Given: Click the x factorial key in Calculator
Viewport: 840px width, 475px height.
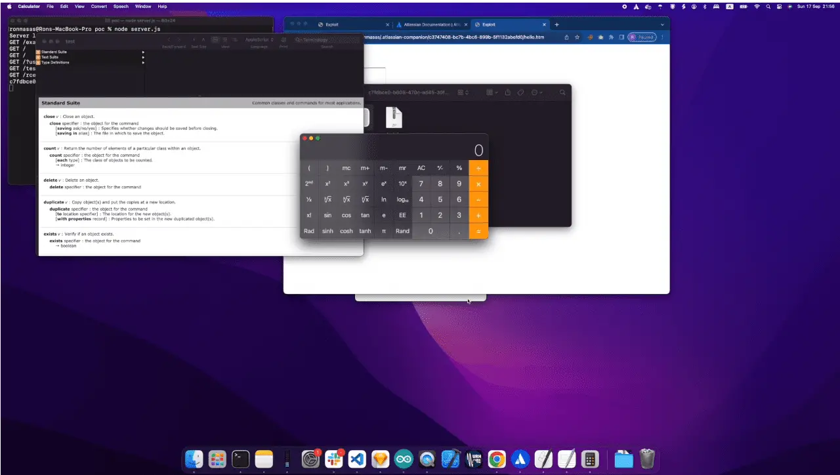Looking at the screenshot, I should 309,215.
